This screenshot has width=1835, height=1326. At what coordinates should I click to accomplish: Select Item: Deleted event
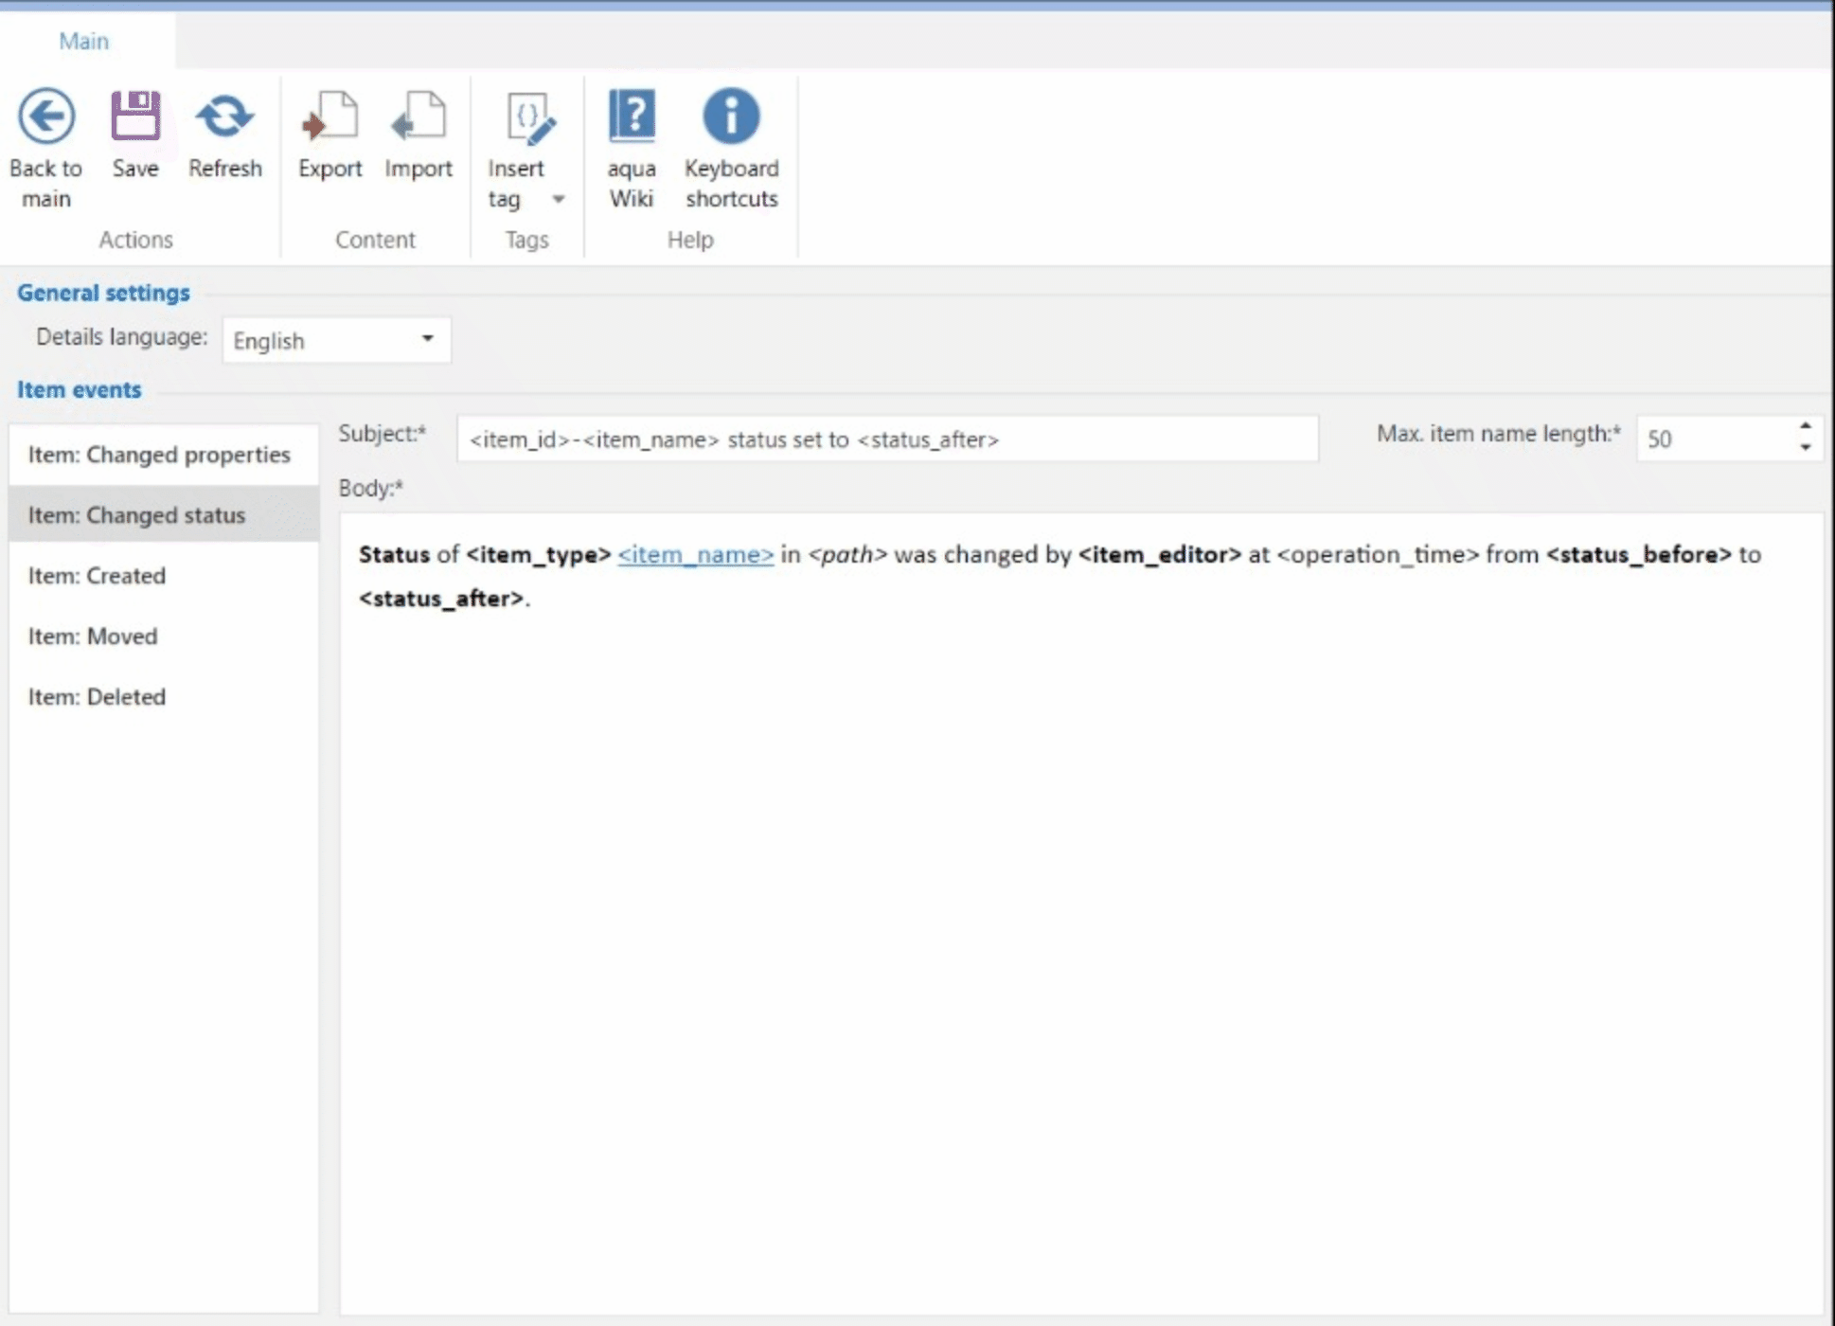tap(97, 698)
